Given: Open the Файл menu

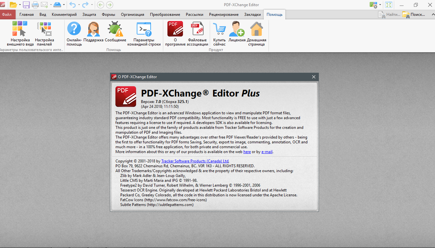Looking at the screenshot, I should (7, 15).
